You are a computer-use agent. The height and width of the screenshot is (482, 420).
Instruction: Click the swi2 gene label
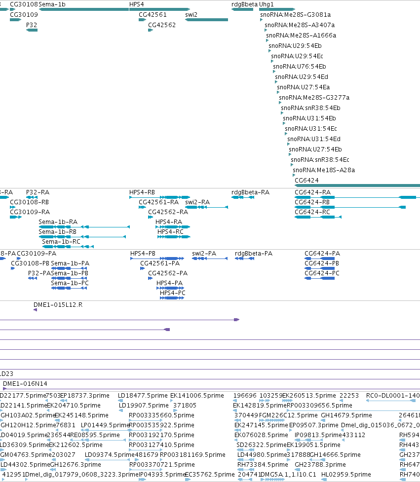tap(191, 15)
